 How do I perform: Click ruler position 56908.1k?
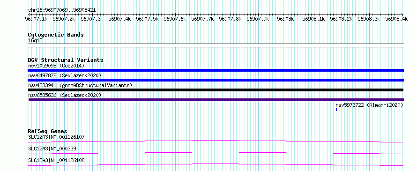[x=313, y=19]
